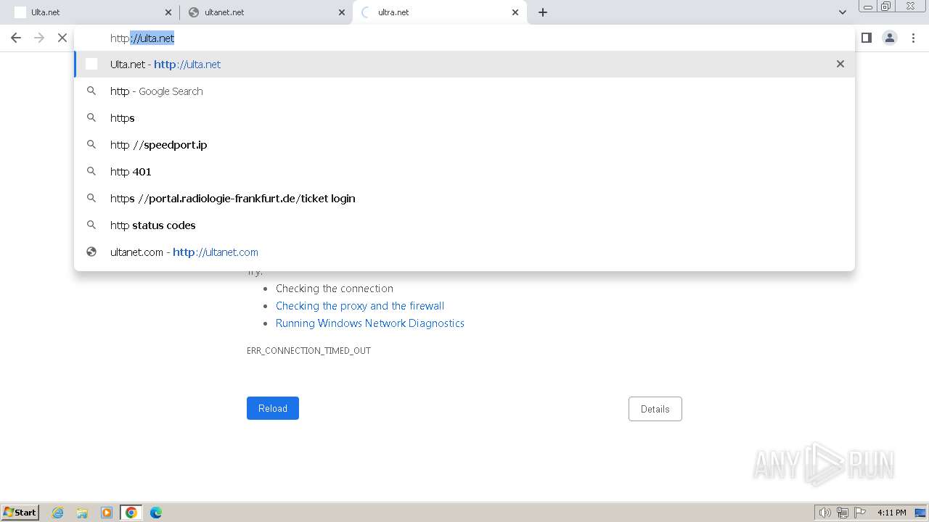Click 'Checking the connection' text
Viewport: 929px width, 522px height.
pos(335,289)
